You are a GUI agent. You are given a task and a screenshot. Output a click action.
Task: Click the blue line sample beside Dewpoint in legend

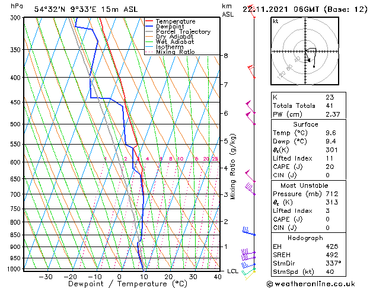coord(149,26)
